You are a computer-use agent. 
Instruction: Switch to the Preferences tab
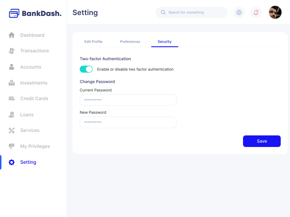pyautogui.click(x=130, y=41)
